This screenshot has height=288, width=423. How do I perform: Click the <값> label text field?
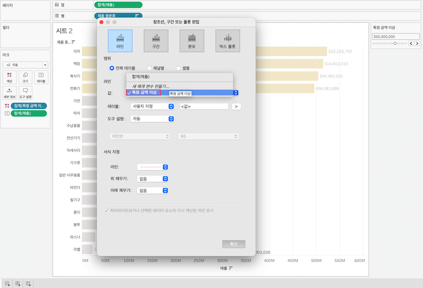click(204, 106)
